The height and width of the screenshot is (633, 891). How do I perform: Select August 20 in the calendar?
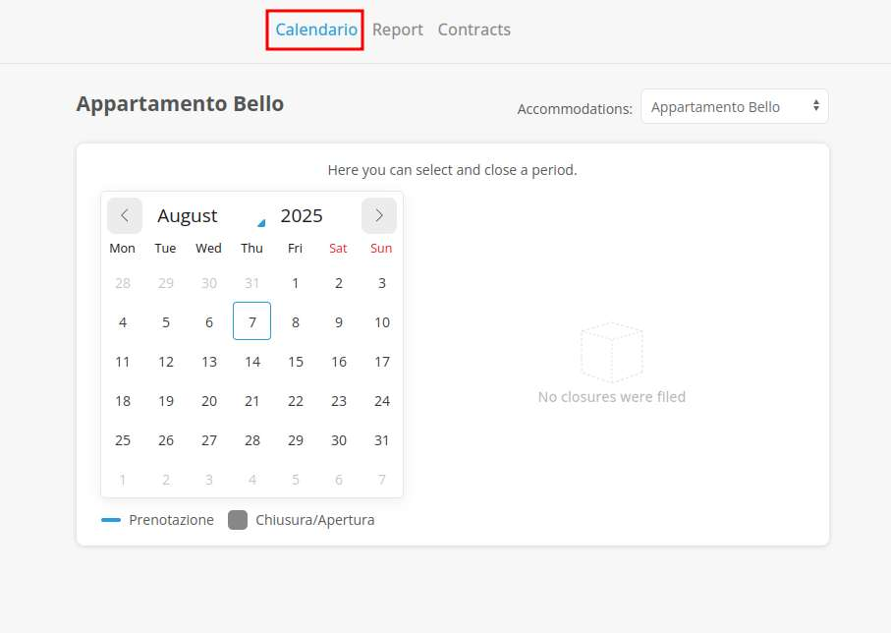coord(209,400)
